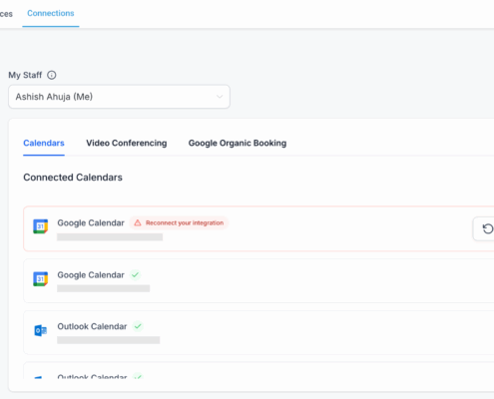The image size is (494, 399).
Task: Click the second Google Calendar logo icon
Action: [41, 278]
